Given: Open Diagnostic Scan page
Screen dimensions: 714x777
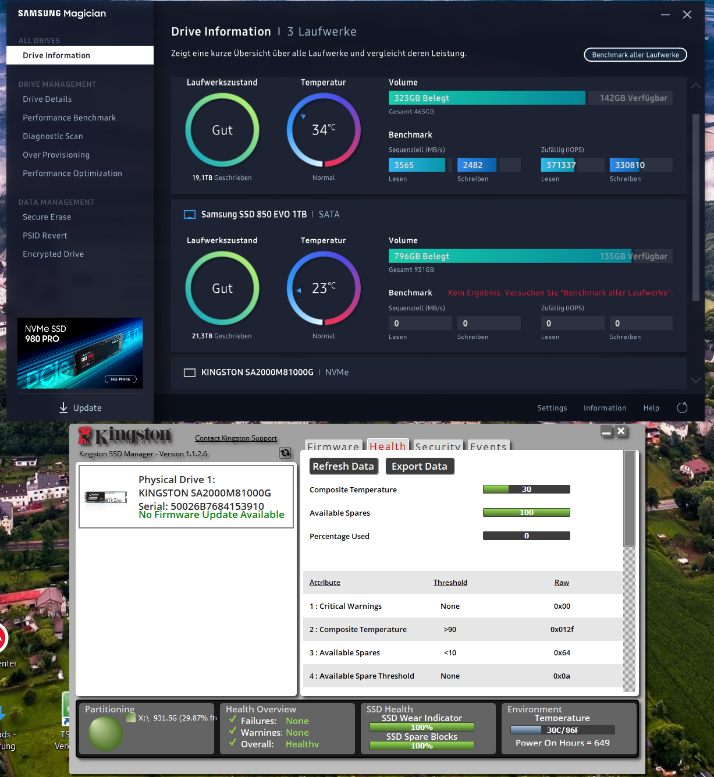Looking at the screenshot, I should tap(53, 137).
